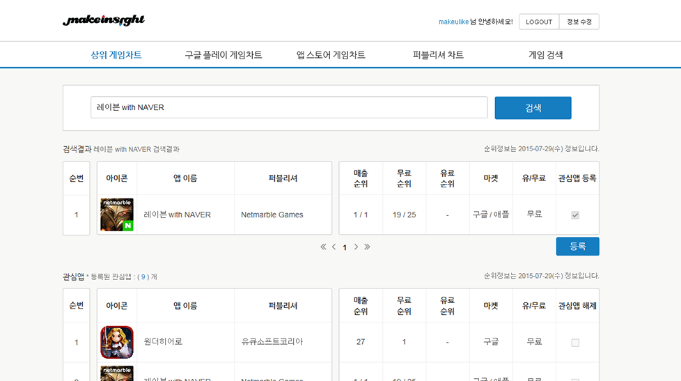Click the 19 / 25 free rank cell
The image size is (681, 381).
click(405, 215)
